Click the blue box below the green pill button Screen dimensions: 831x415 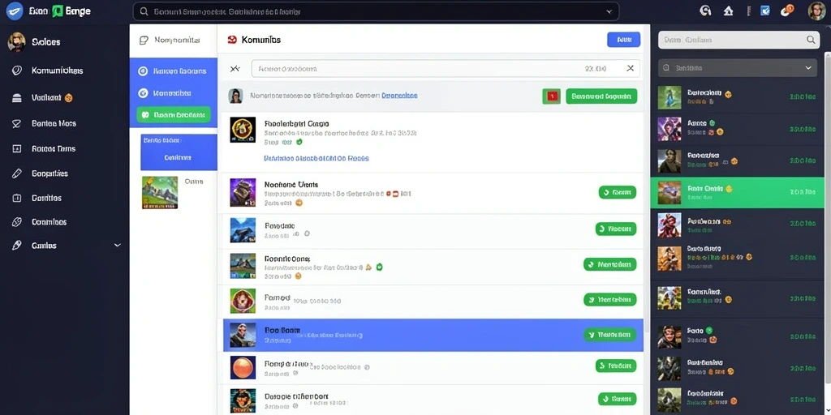[179, 152]
